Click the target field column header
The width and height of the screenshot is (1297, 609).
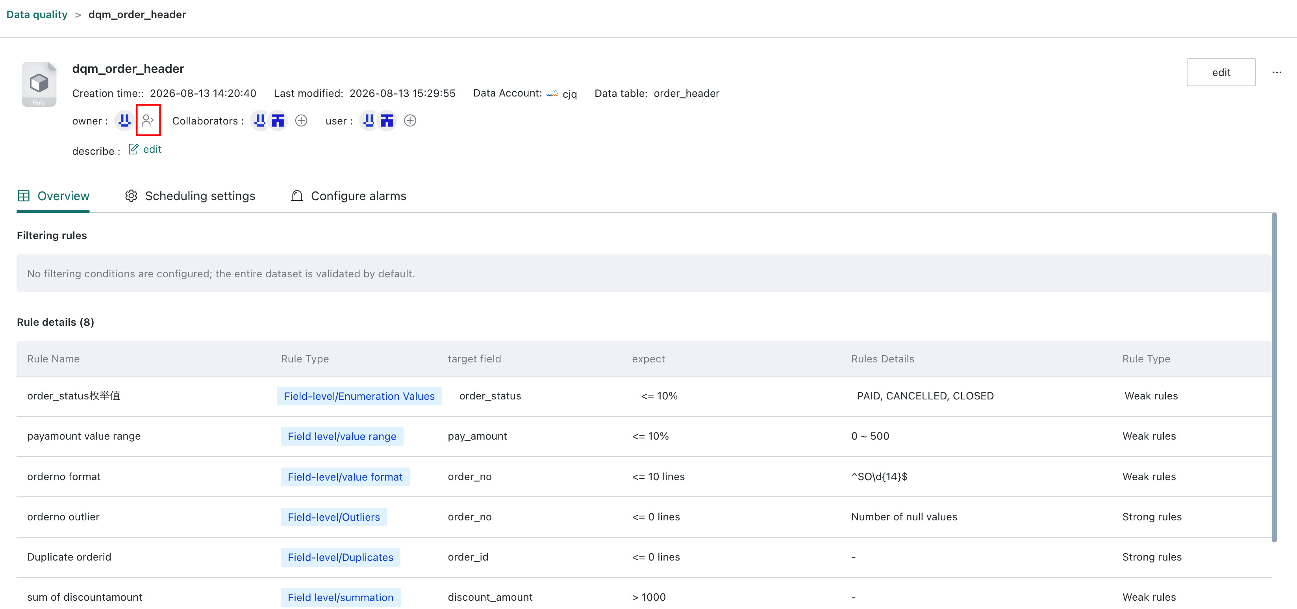click(474, 358)
